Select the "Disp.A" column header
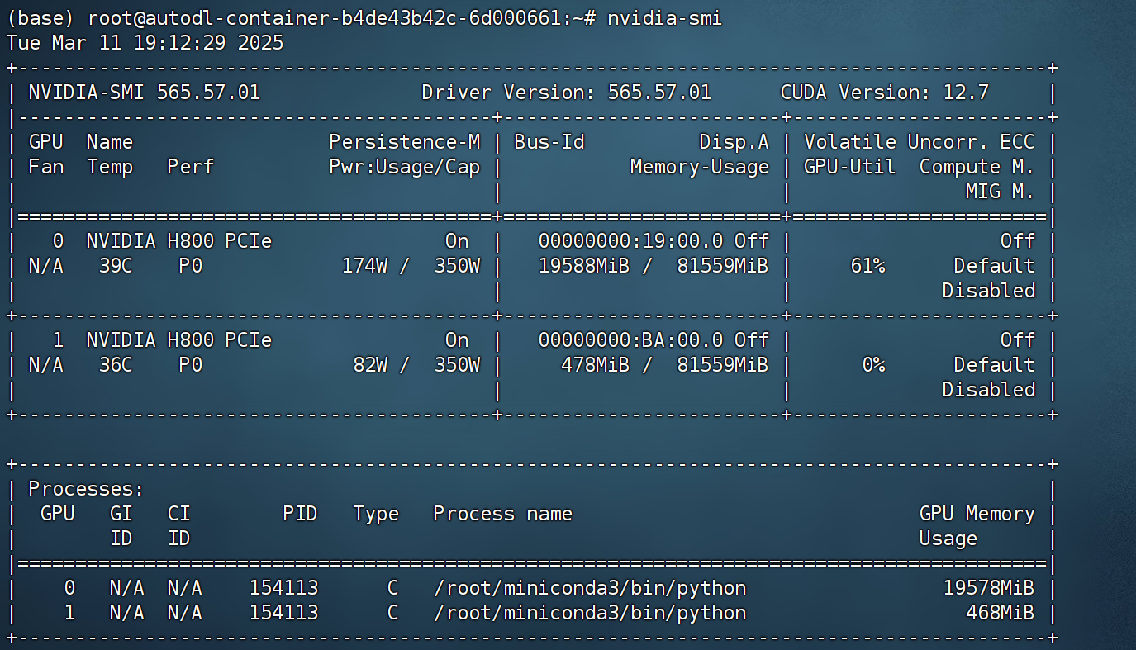 click(x=734, y=142)
